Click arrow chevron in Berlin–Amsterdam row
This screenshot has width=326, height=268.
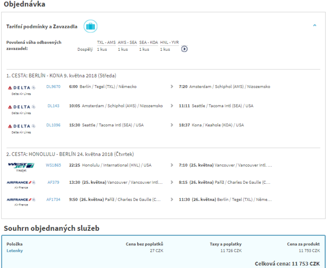click(172, 86)
